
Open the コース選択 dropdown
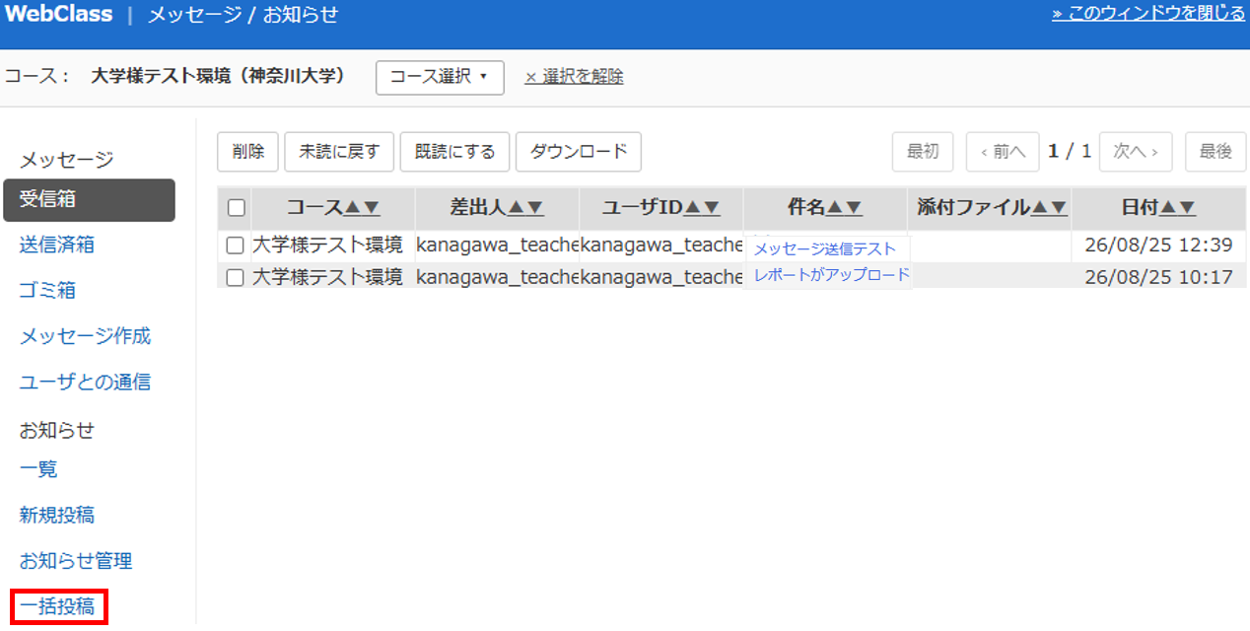click(440, 77)
